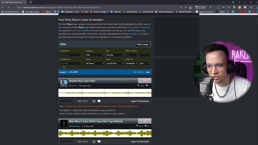The height and width of the screenshot is (145, 258).
Task: Play the Beastie Boys Type Flute loop
Action: tap(145, 81)
